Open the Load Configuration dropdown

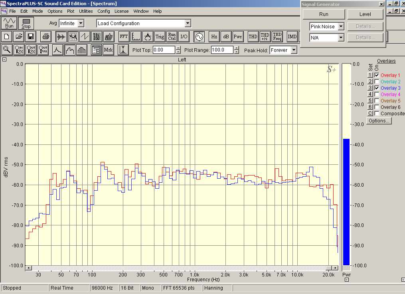[188, 23]
